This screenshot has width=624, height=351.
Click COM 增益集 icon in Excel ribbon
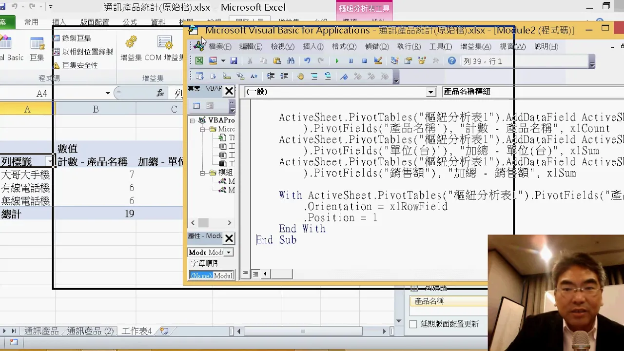click(165, 48)
